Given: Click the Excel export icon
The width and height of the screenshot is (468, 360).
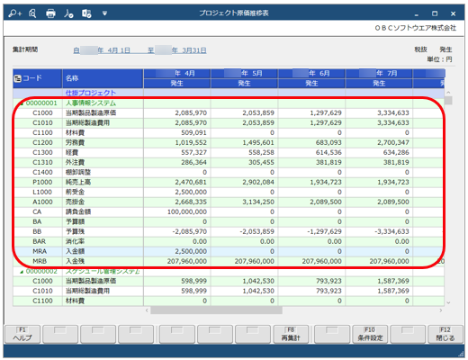Looking at the screenshot, I should tap(86, 13).
